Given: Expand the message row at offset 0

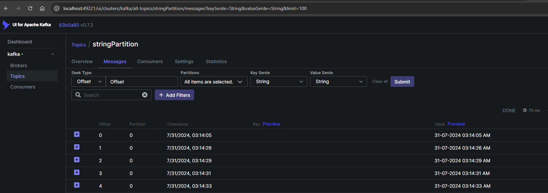Looking at the screenshot, I should coord(77,134).
